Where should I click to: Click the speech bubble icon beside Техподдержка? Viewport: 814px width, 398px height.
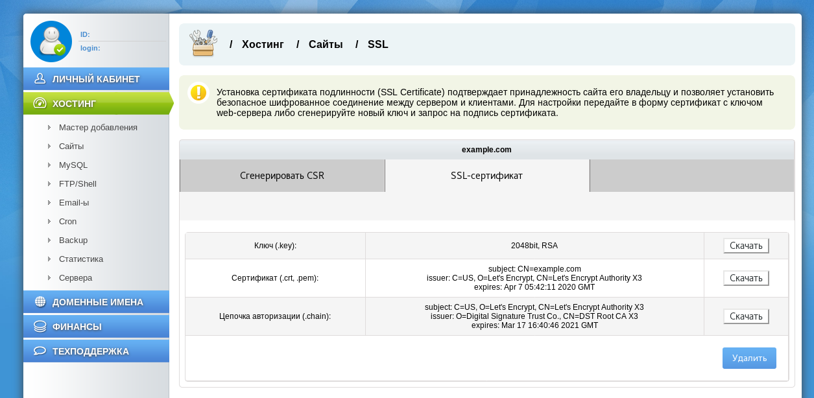point(40,351)
